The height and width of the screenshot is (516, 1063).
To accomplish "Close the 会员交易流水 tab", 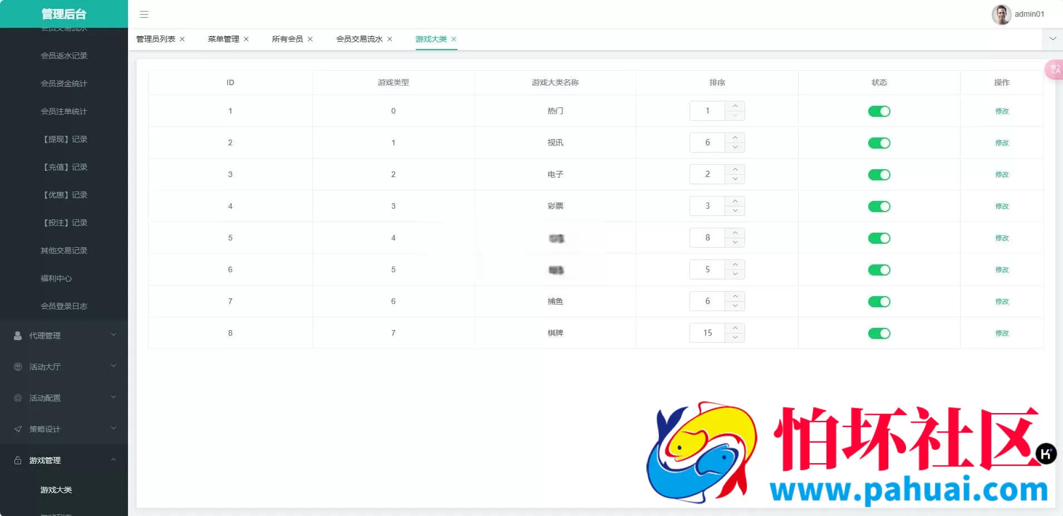I will 390,39.
